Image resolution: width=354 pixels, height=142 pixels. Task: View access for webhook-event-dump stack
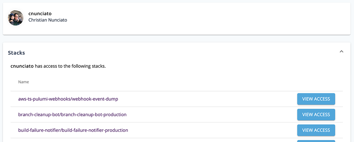pyautogui.click(x=316, y=99)
